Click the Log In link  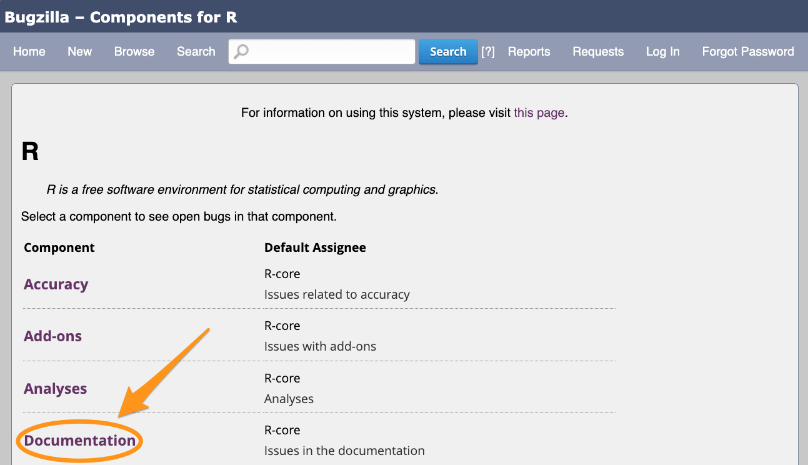[x=662, y=52]
